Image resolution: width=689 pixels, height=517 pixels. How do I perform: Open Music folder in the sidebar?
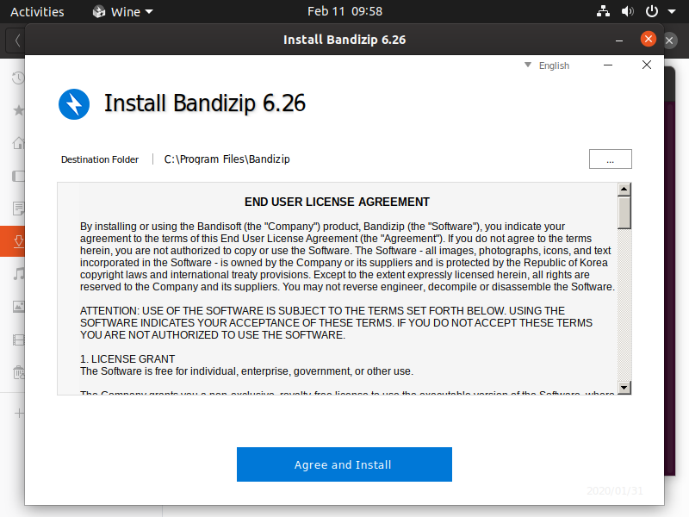click(x=17, y=274)
